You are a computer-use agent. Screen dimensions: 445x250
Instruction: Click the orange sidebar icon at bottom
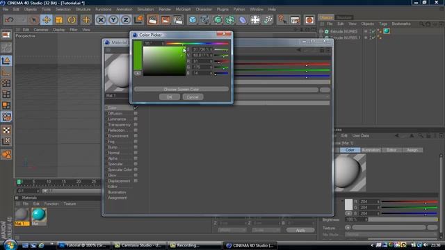6,154
